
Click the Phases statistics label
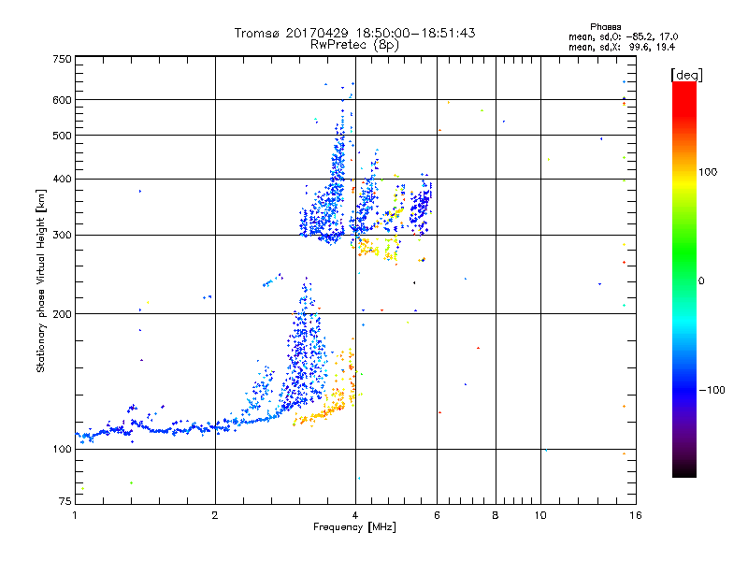coord(605,27)
